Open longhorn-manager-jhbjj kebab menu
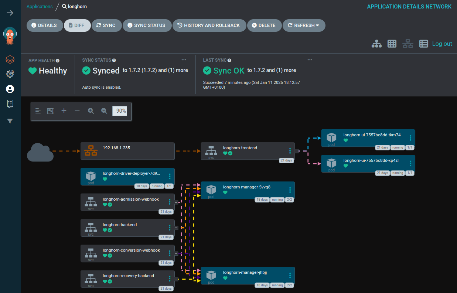 click(290, 275)
